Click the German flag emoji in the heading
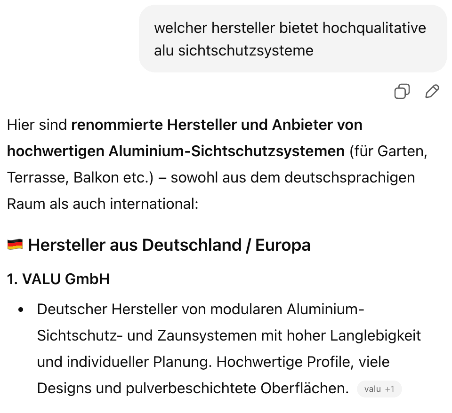The width and height of the screenshot is (452, 413). click(14, 245)
